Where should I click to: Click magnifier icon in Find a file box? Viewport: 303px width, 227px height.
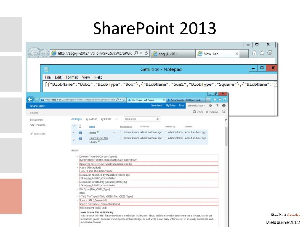tap(158, 119)
